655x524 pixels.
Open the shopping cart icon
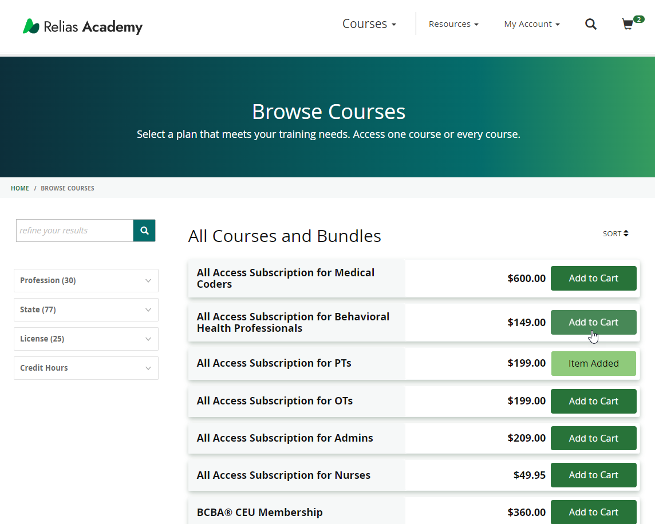click(x=628, y=24)
